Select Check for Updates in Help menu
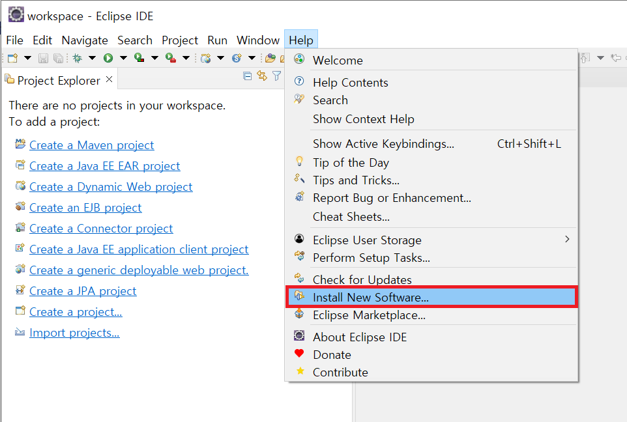The height and width of the screenshot is (422, 627). (362, 279)
